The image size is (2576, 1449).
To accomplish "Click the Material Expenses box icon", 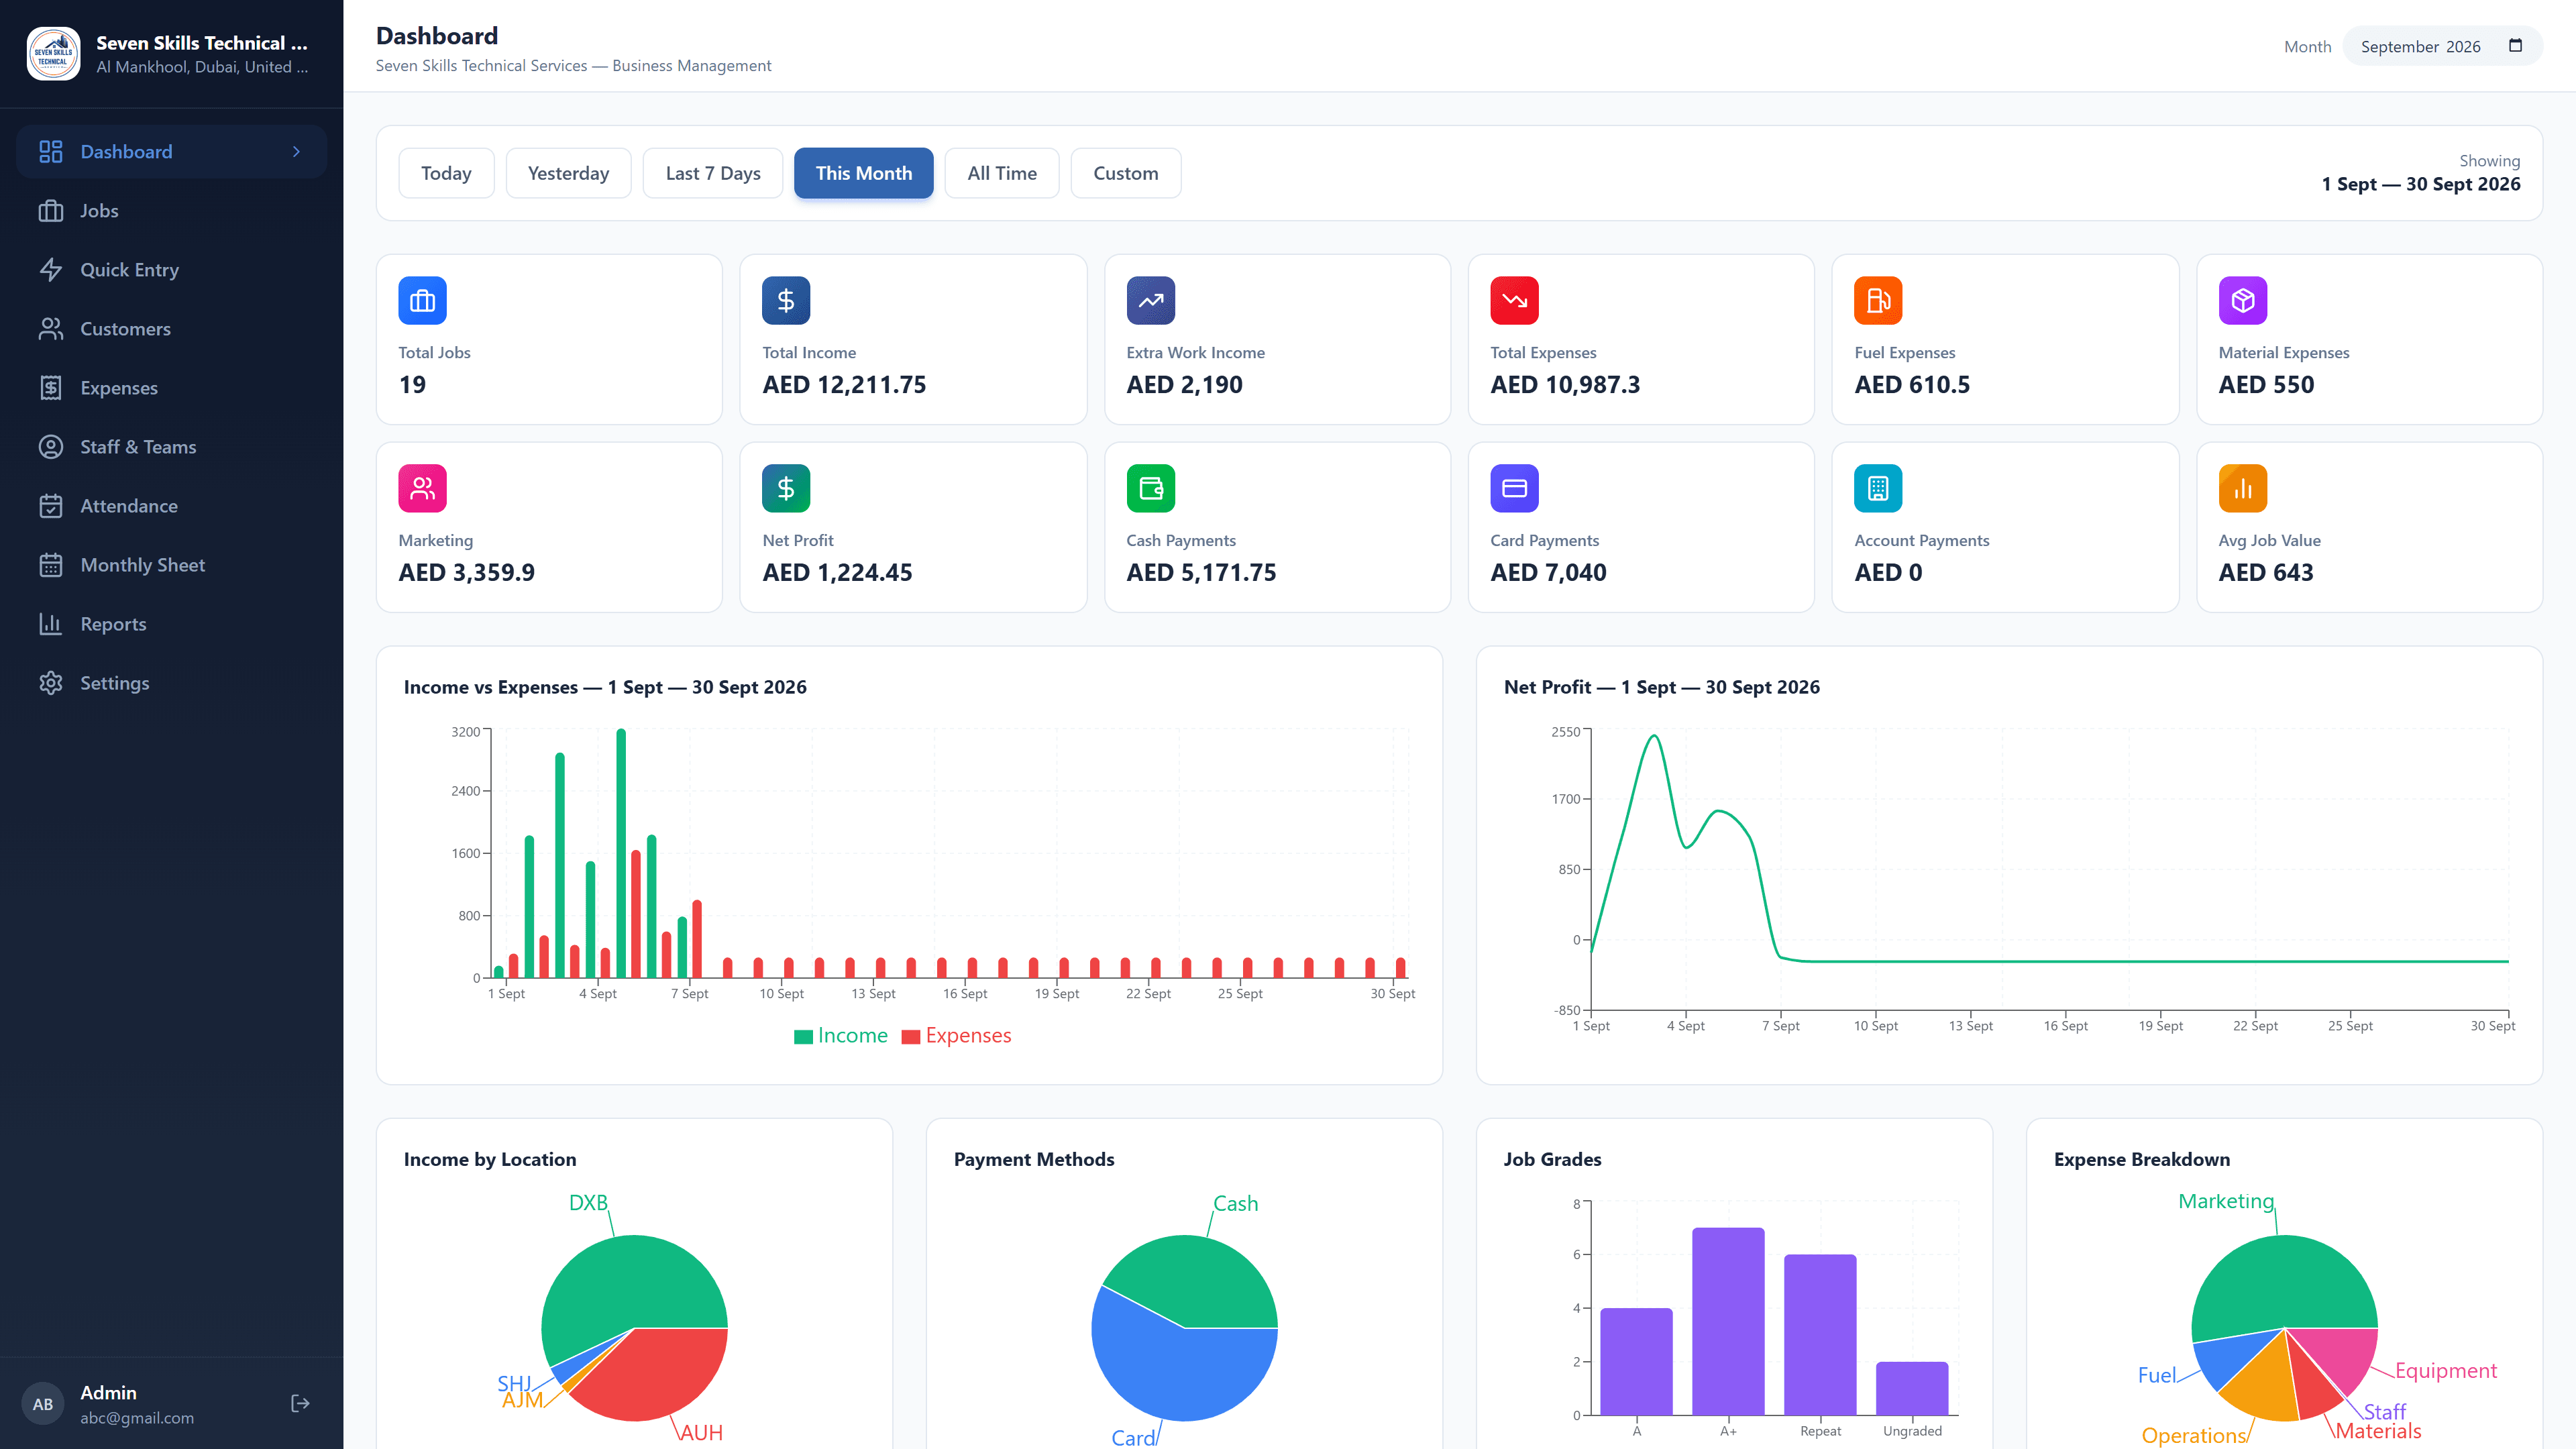I will pos(2242,300).
